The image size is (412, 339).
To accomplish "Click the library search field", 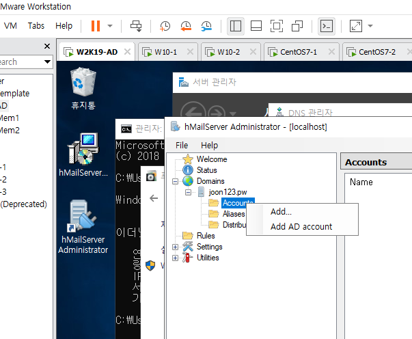I will coord(21,62).
